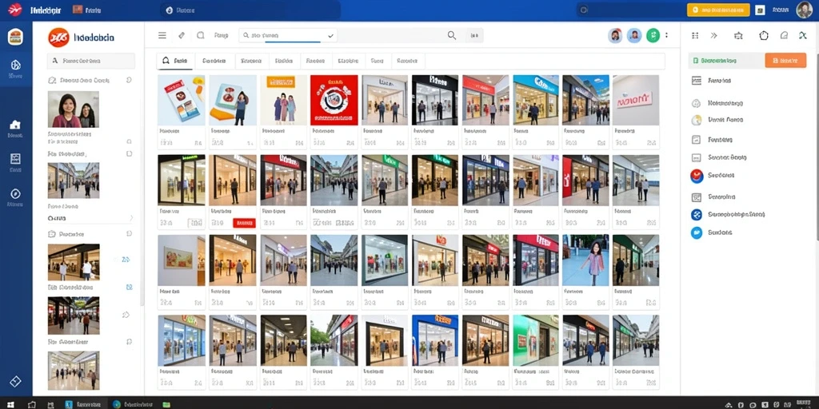Viewport: 819px width, 409px height.
Task: Expand the chevron row in left panel
Action: click(x=90, y=218)
